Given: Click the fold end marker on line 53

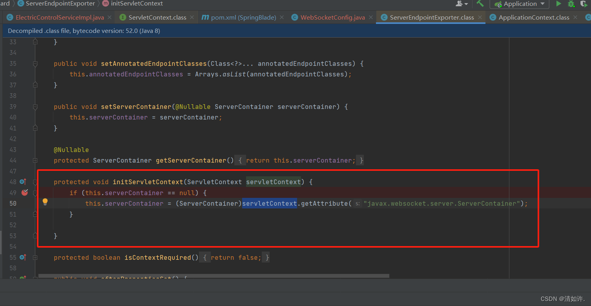Looking at the screenshot, I should (x=35, y=235).
